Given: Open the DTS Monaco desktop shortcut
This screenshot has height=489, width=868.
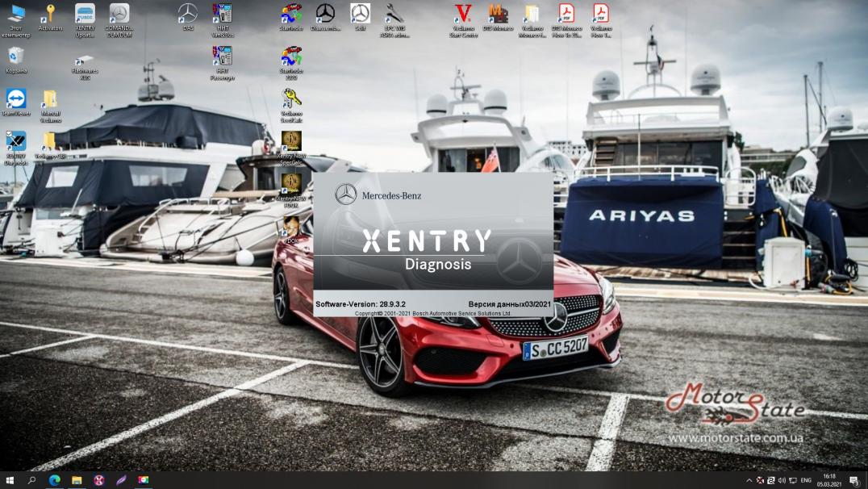Looking at the screenshot, I should pos(498,14).
